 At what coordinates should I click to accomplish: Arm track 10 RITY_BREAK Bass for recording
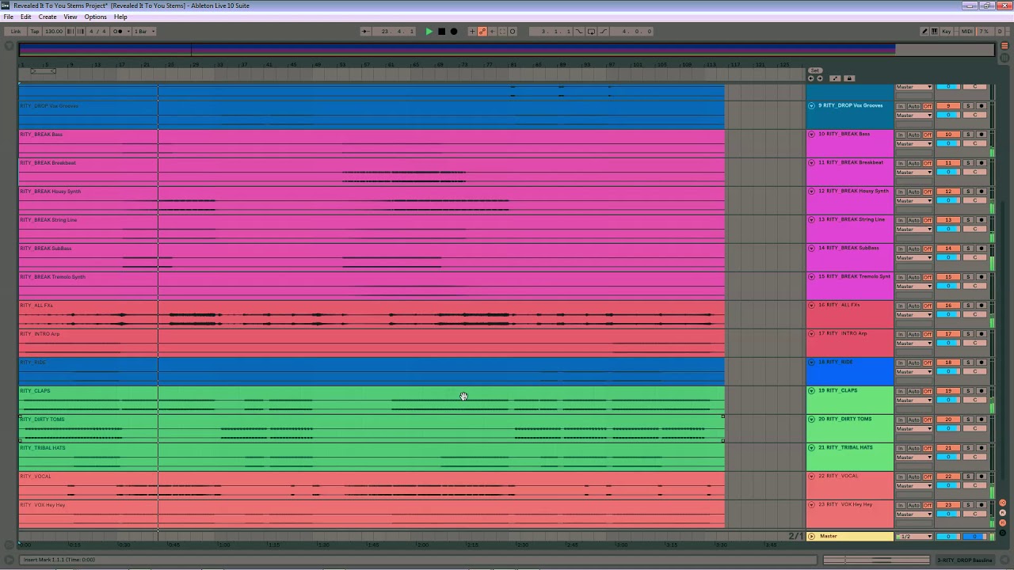tap(981, 135)
